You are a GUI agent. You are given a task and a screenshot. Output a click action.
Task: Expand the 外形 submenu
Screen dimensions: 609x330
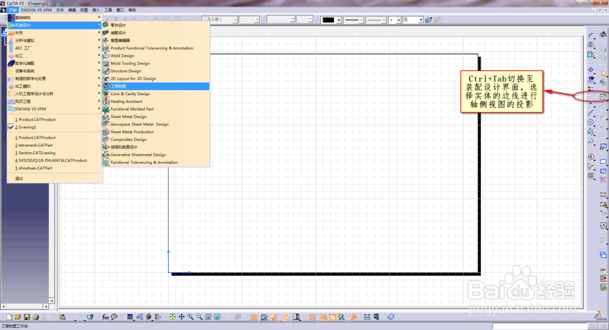tap(54, 33)
